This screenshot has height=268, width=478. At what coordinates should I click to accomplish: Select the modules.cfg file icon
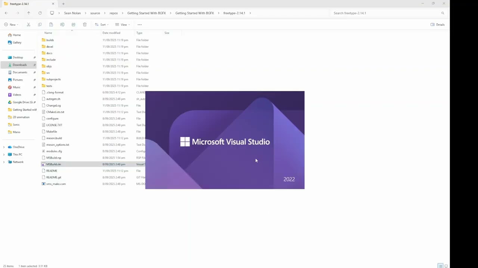(x=44, y=151)
